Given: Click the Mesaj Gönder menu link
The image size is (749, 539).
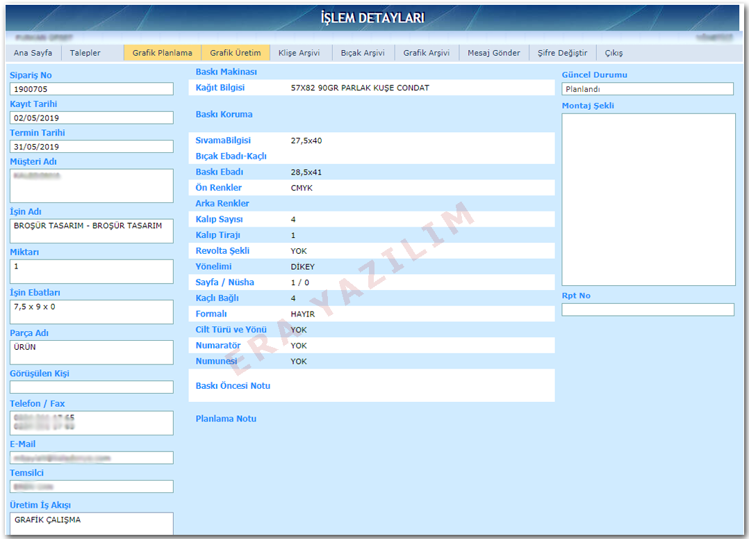Looking at the screenshot, I should [x=493, y=53].
